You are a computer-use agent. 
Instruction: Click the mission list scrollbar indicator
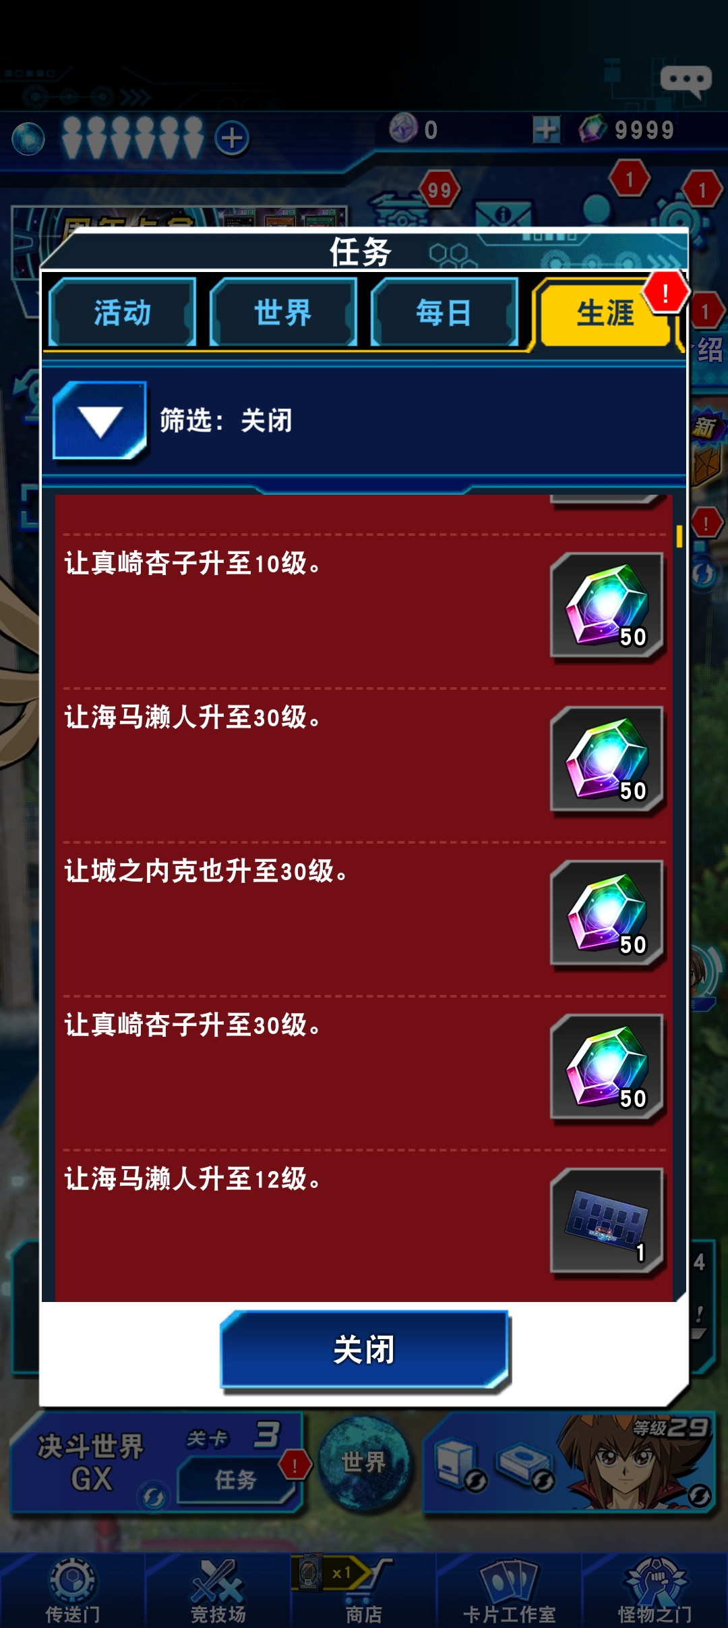pos(679,537)
